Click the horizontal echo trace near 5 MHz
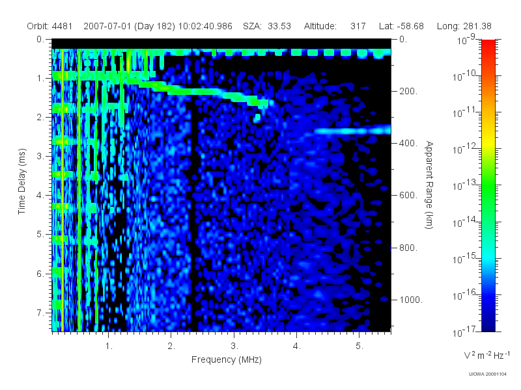The image size is (521, 390). tap(353, 129)
